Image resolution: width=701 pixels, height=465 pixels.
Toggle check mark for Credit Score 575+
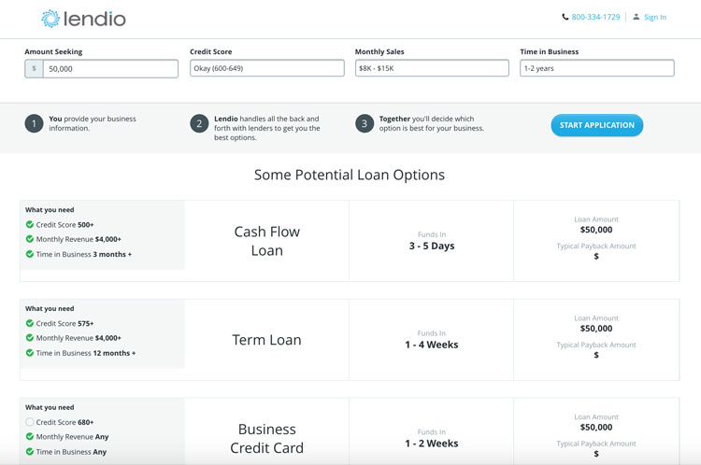pyautogui.click(x=30, y=323)
